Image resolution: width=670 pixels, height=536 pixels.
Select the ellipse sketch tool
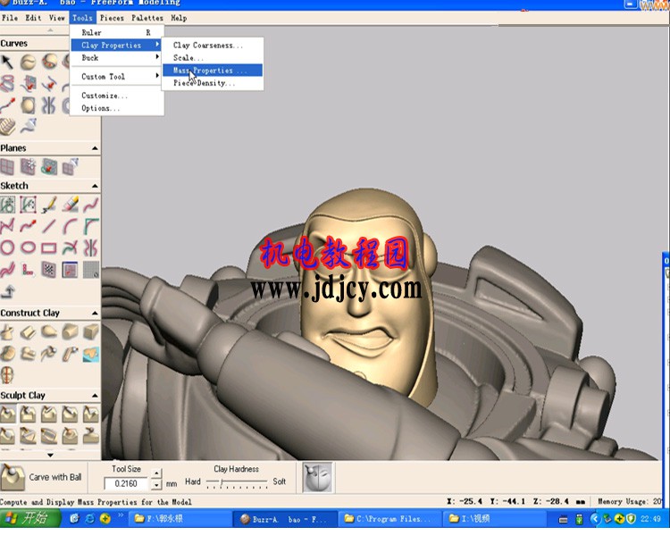point(29,247)
